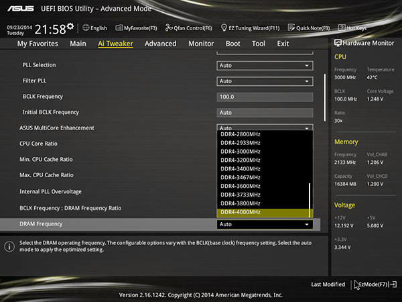The image size is (402, 302).
Task: Open Quick Note(F9)
Action: pyautogui.click(x=313, y=28)
